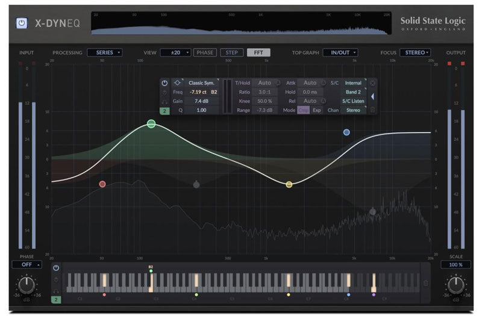Select the grey inactive node near the graph center

196,185
